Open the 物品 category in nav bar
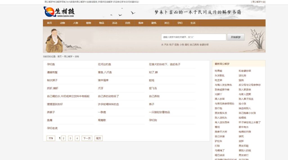The height and width of the screenshot is (160, 288). 102,23
